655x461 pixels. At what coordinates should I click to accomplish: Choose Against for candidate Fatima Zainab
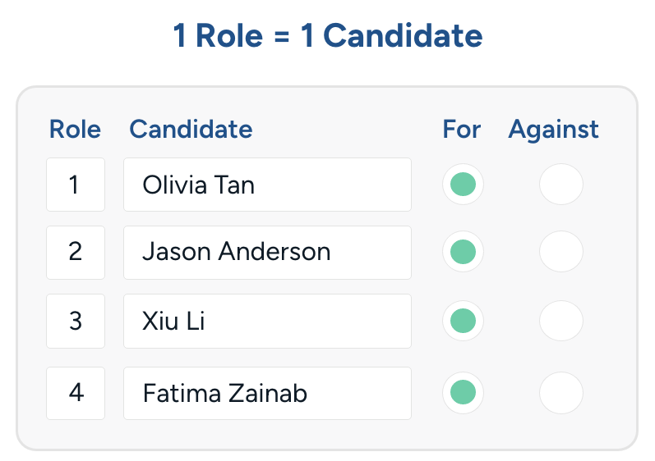(x=560, y=393)
